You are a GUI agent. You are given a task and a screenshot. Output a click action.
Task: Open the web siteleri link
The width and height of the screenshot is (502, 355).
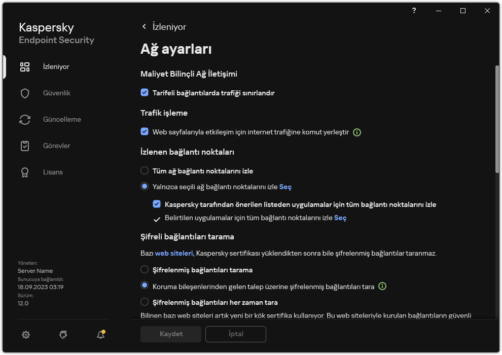(x=175, y=253)
